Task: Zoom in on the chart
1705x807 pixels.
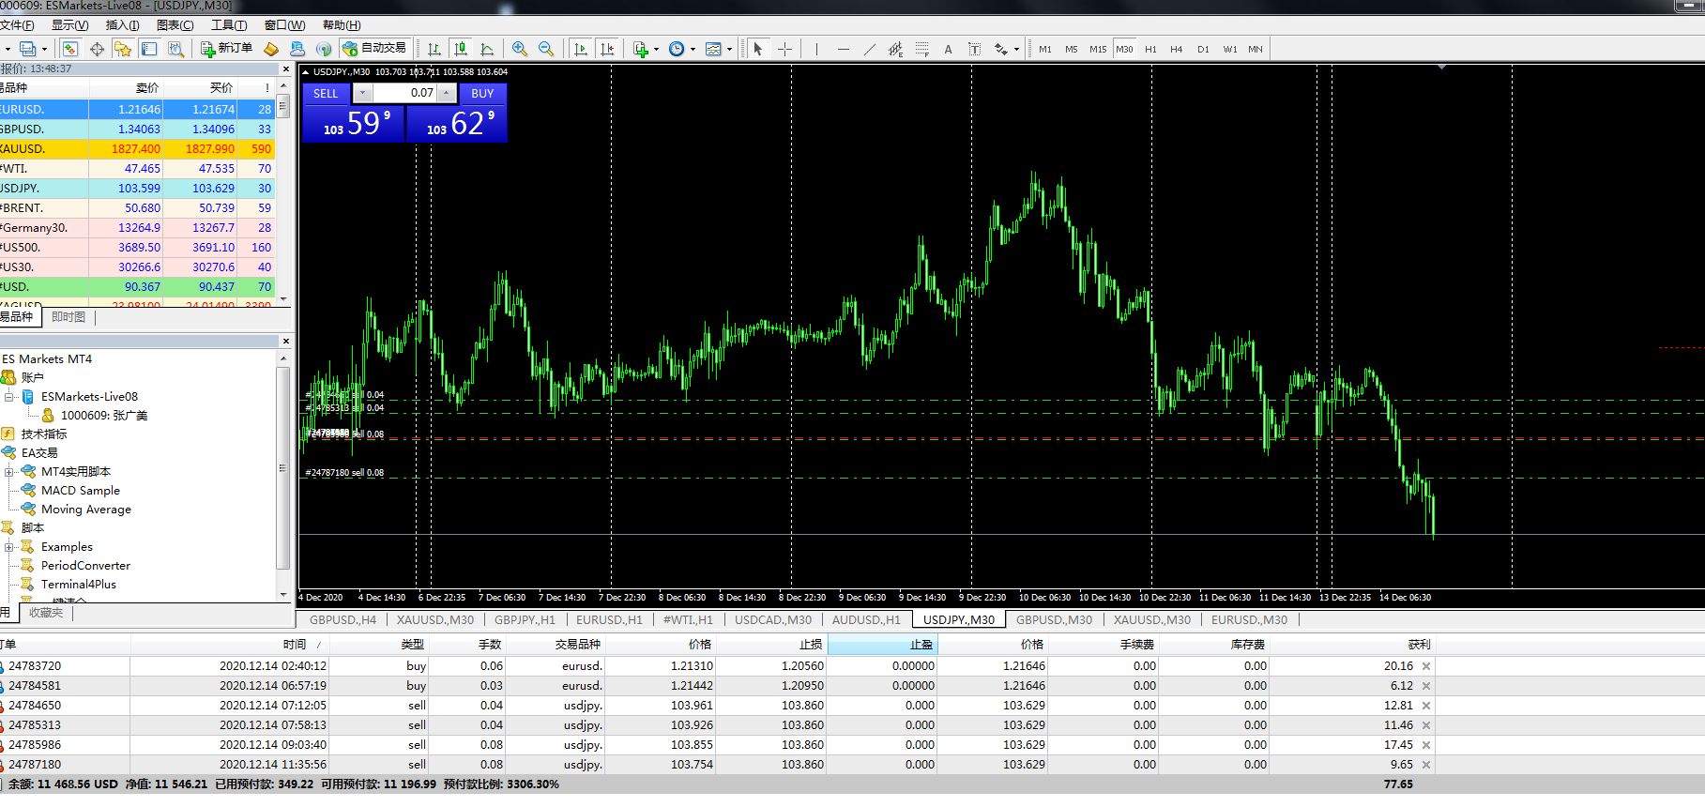Action: click(x=520, y=49)
